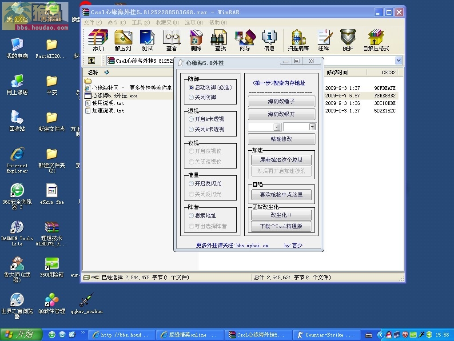
Task: Open QQ软件管理 desktop icon
Action: point(52,304)
